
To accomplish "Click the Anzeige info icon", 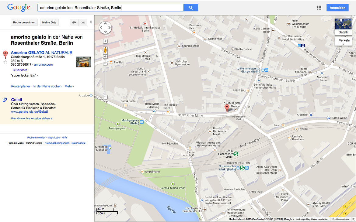I will click(x=91, y=95).
